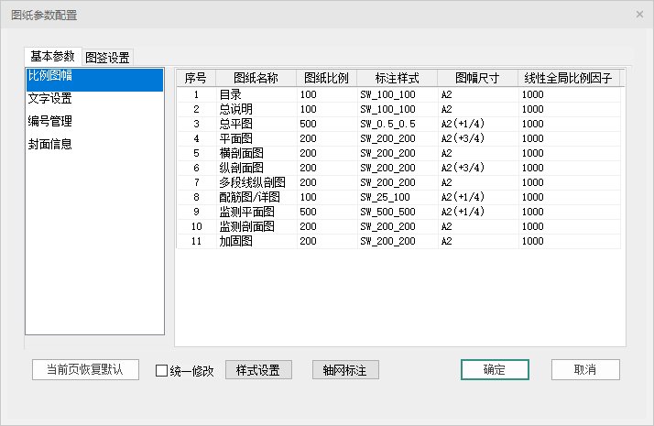
Task: Click the 当前页恢复默认 button
Action: click(x=84, y=370)
